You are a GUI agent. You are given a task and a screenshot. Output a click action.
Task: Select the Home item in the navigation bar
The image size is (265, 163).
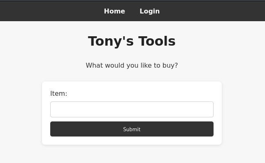[114, 11]
